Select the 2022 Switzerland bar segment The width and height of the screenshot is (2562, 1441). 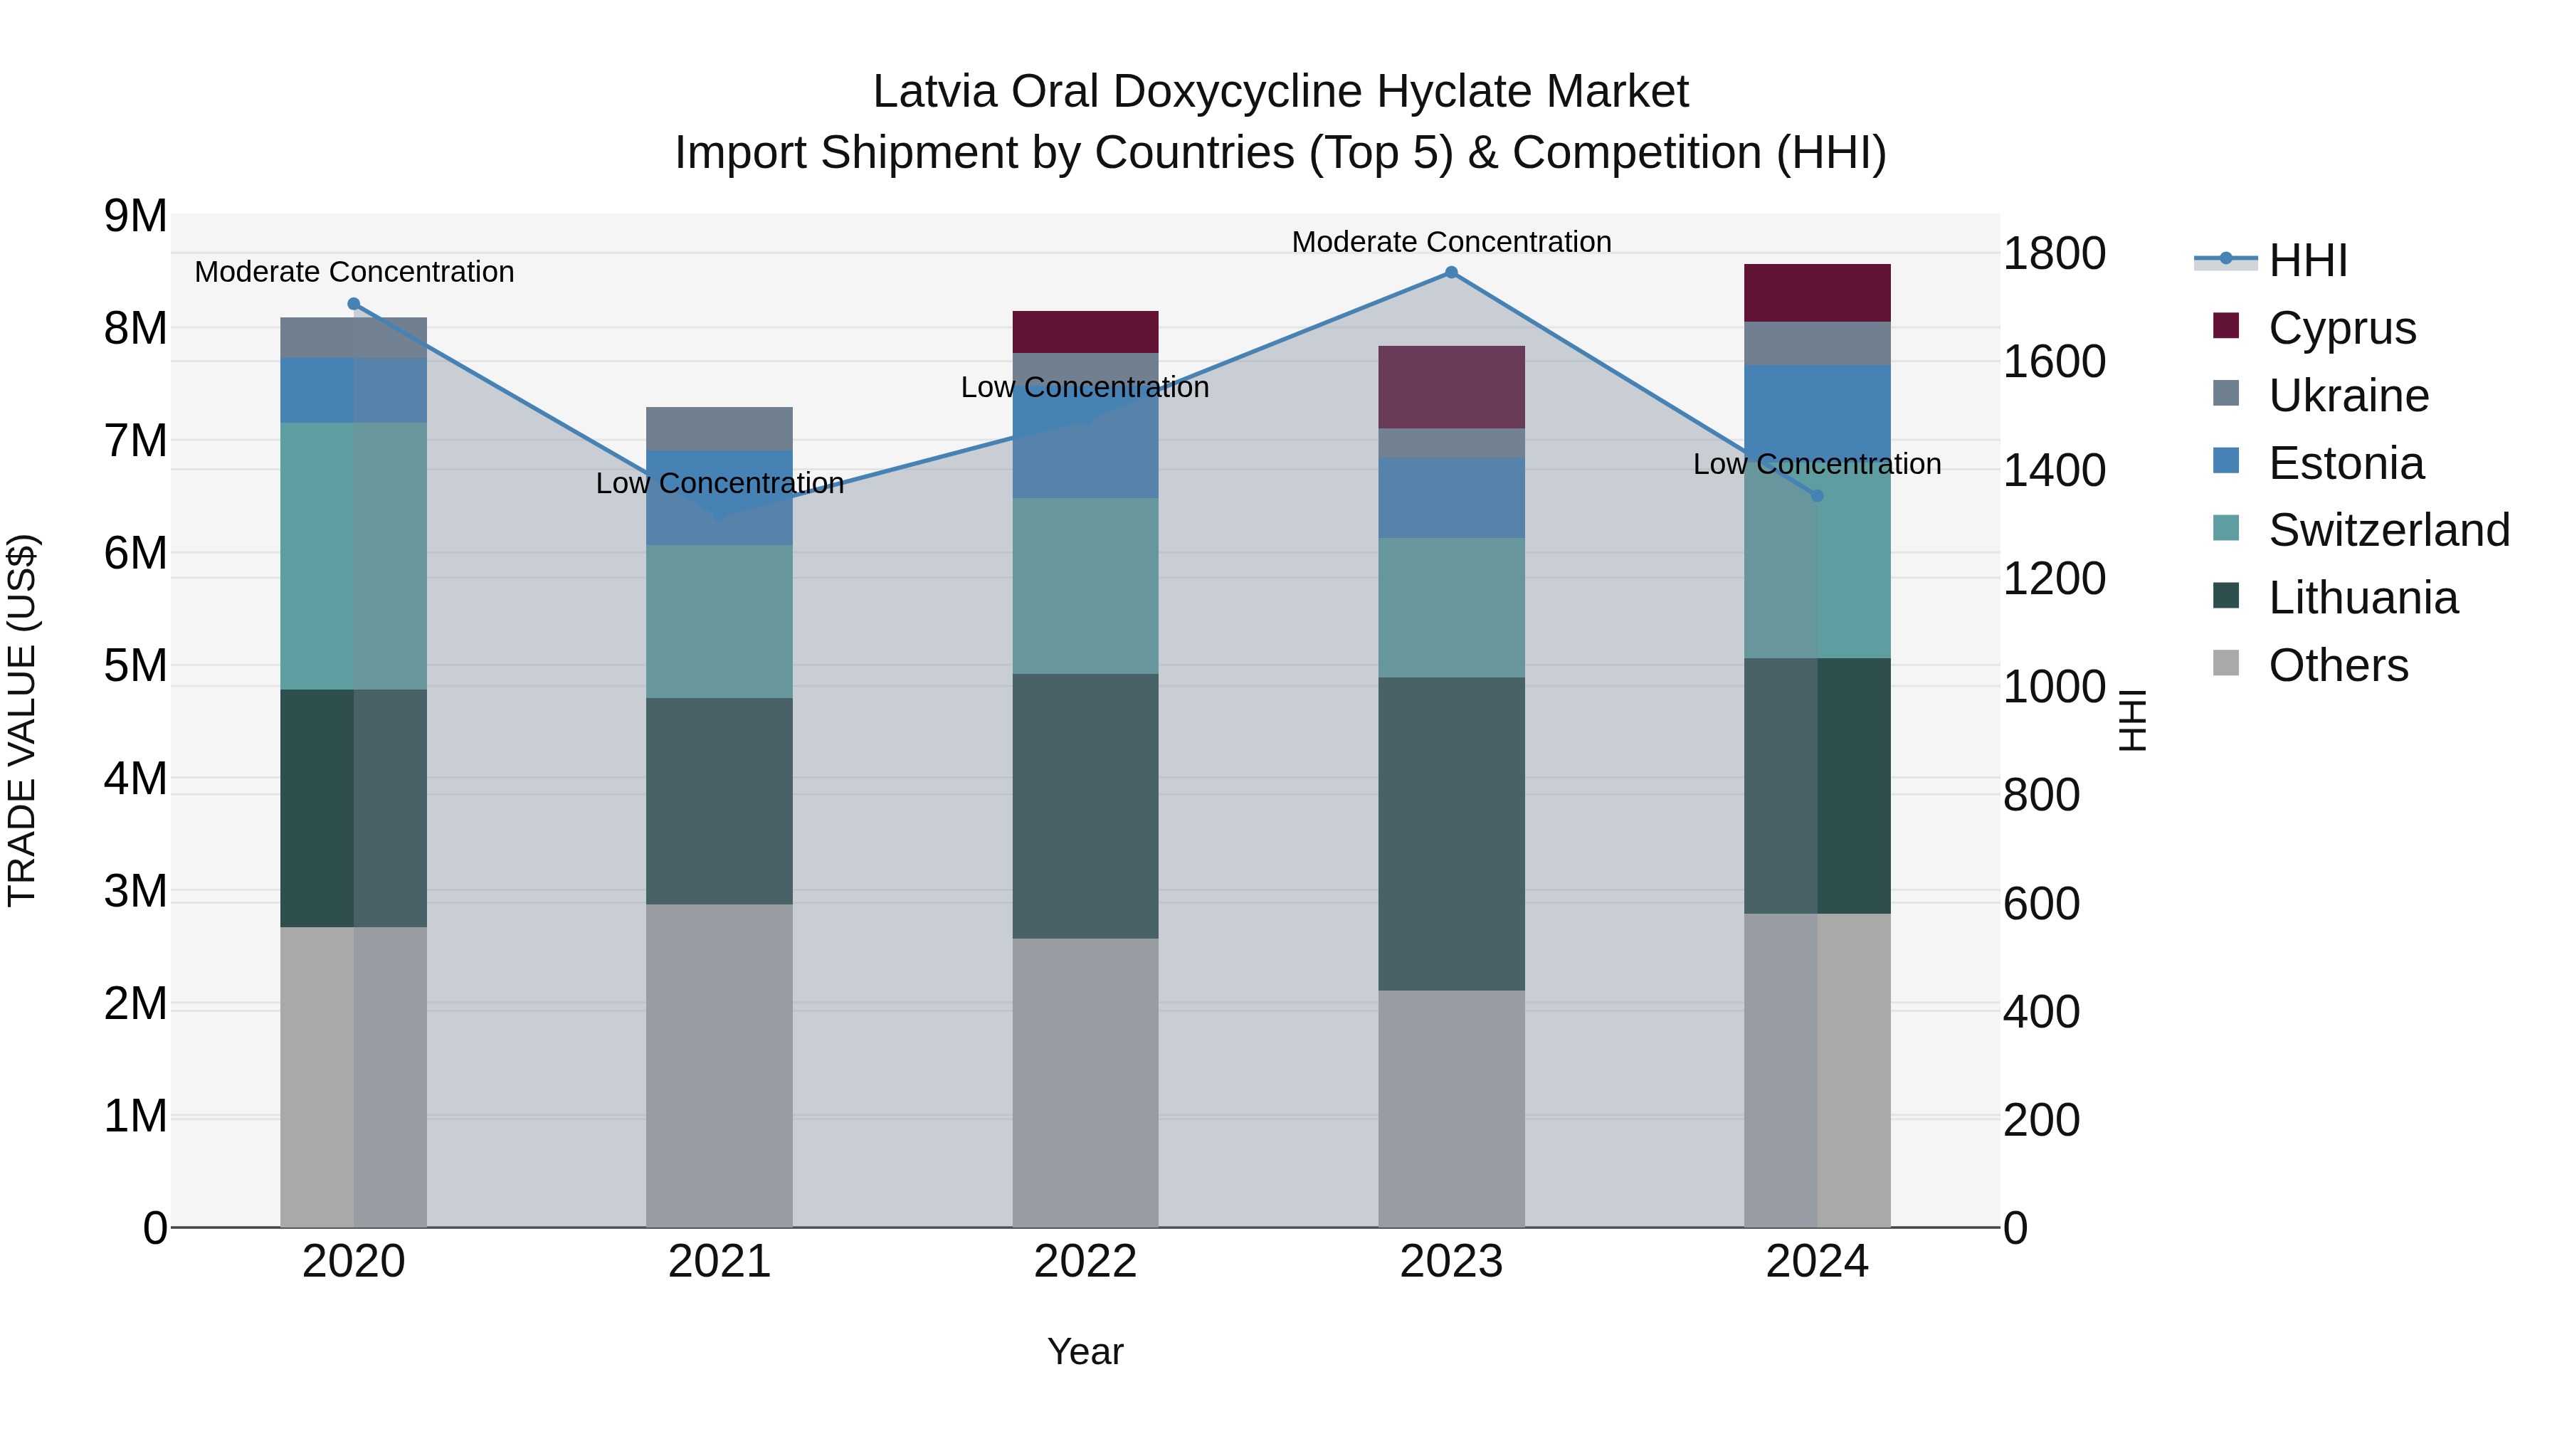[1085, 586]
